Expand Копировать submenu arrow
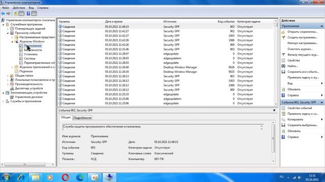 [321, 119]
